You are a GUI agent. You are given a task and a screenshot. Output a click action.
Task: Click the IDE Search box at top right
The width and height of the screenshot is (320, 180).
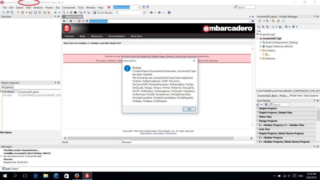click(245, 7)
